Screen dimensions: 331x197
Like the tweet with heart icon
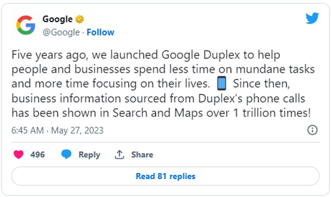(x=19, y=154)
